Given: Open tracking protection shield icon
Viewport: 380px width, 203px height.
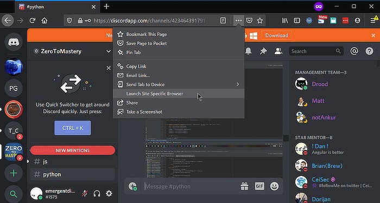Looking at the screenshot, I should pos(69,21).
